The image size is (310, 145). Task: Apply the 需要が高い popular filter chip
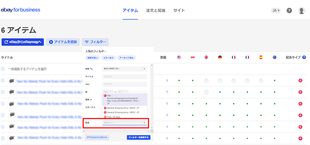pos(92,58)
